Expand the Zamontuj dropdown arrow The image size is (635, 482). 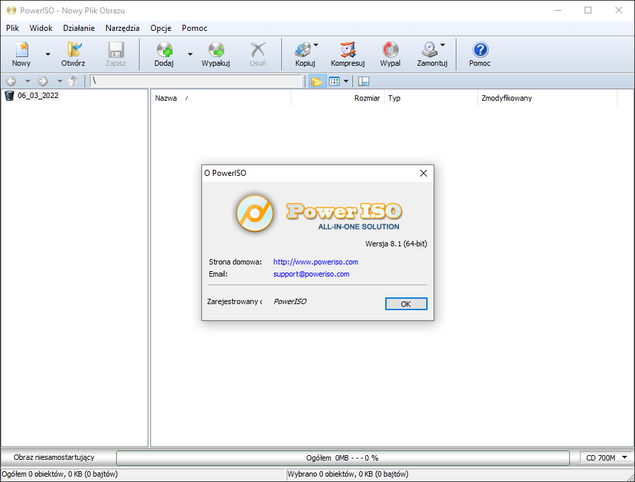point(442,45)
